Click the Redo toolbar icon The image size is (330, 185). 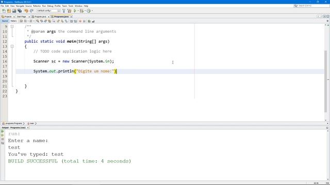click(x=31, y=11)
